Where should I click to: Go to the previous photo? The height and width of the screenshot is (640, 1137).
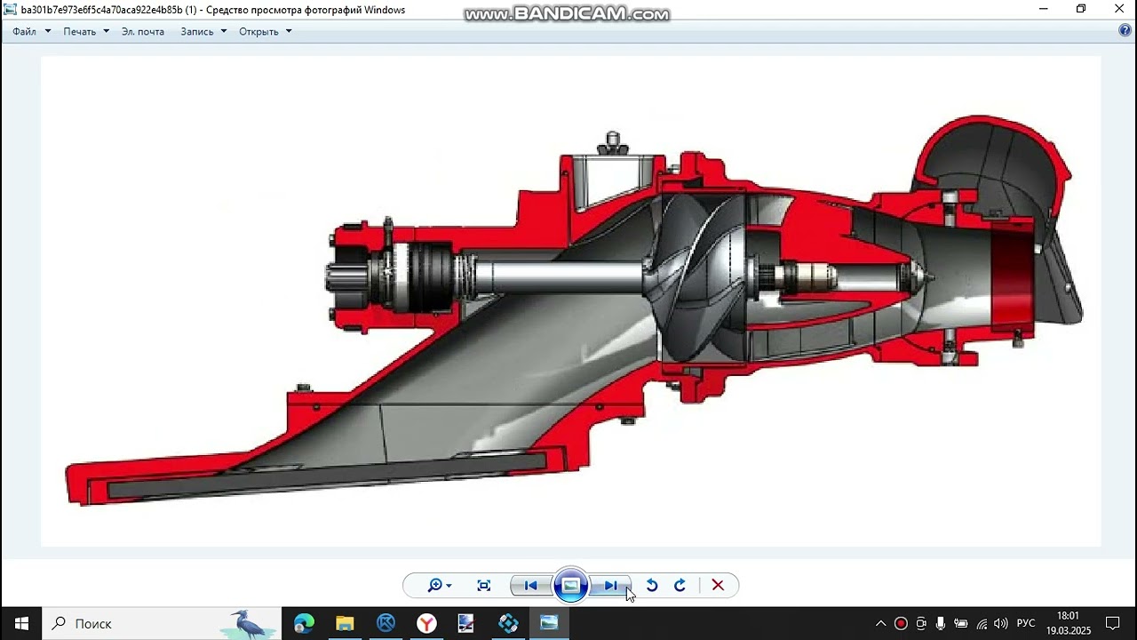(531, 585)
